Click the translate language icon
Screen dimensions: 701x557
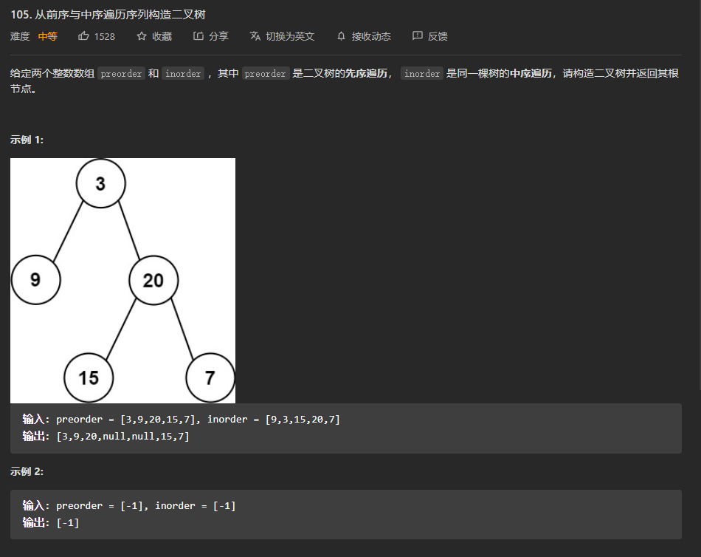[x=255, y=35]
